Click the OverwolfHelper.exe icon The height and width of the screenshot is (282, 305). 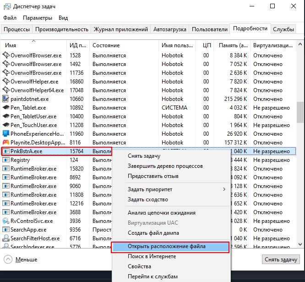coord(5,82)
